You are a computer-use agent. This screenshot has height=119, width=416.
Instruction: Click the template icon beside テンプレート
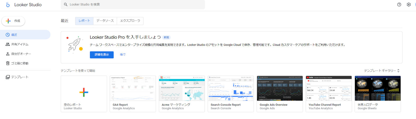coord(8,77)
